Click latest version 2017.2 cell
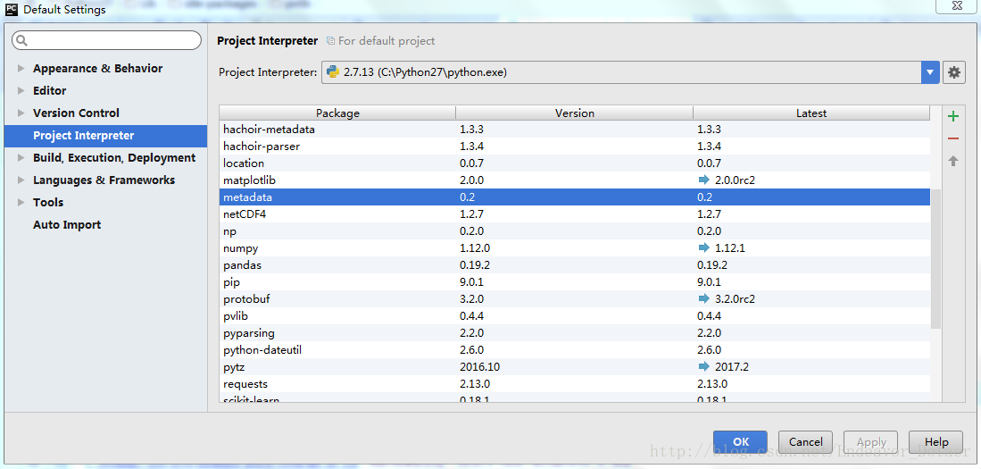This screenshot has height=469, width=981. (732, 366)
